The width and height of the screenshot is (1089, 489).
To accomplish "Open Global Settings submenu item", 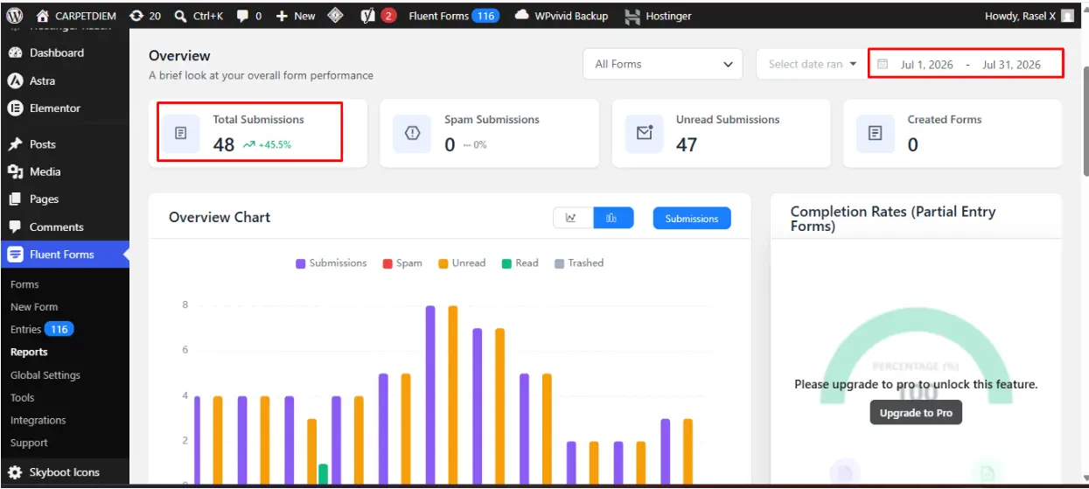I will [x=45, y=375].
